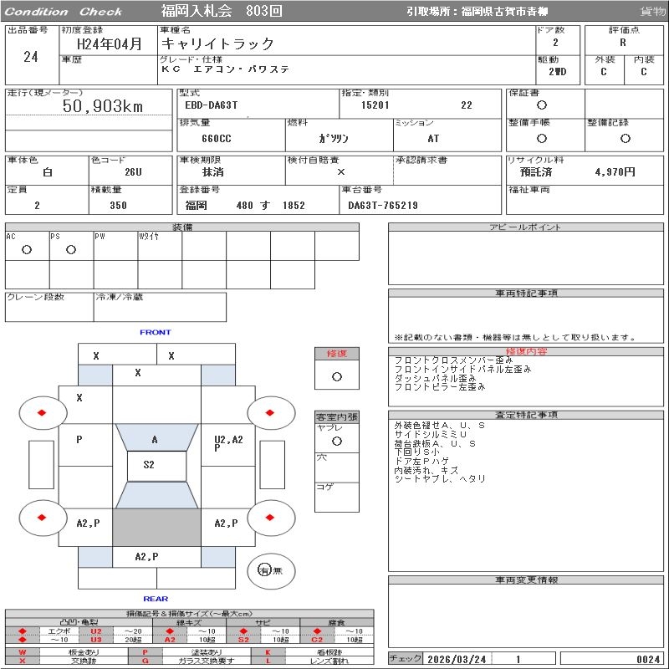
Task: Click the red P 塗装あり legend marker
Action: click(x=146, y=651)
